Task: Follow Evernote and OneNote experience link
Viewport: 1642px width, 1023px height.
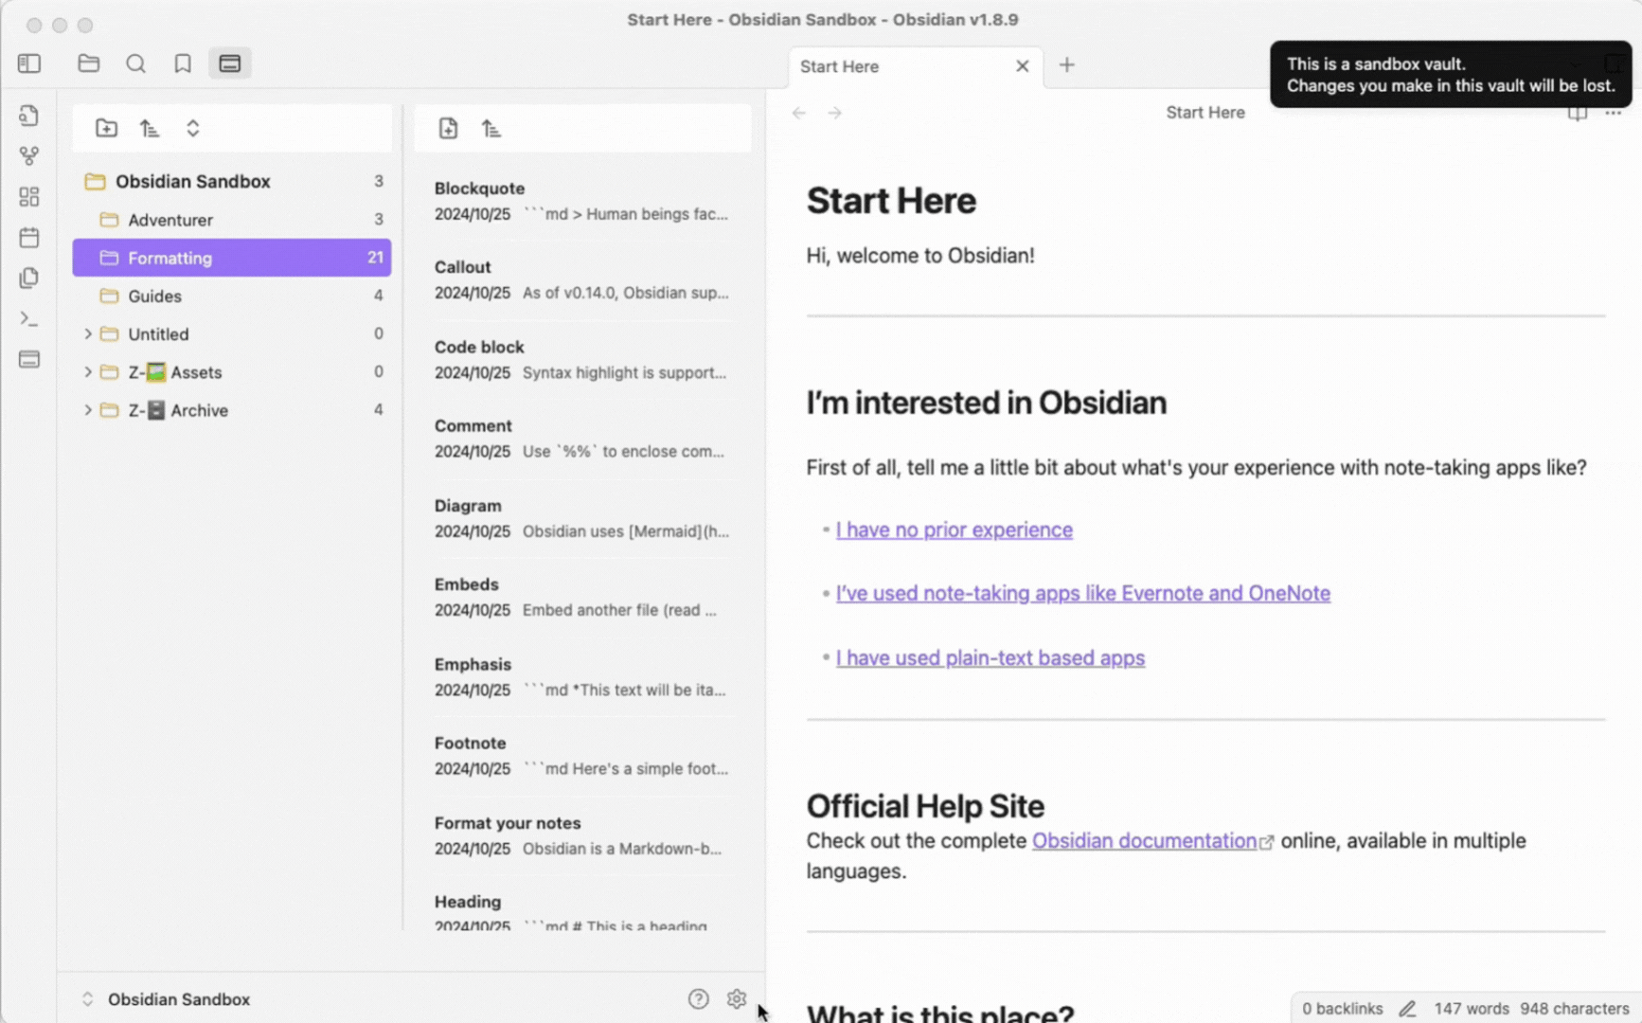Action: pos(1082,593)
